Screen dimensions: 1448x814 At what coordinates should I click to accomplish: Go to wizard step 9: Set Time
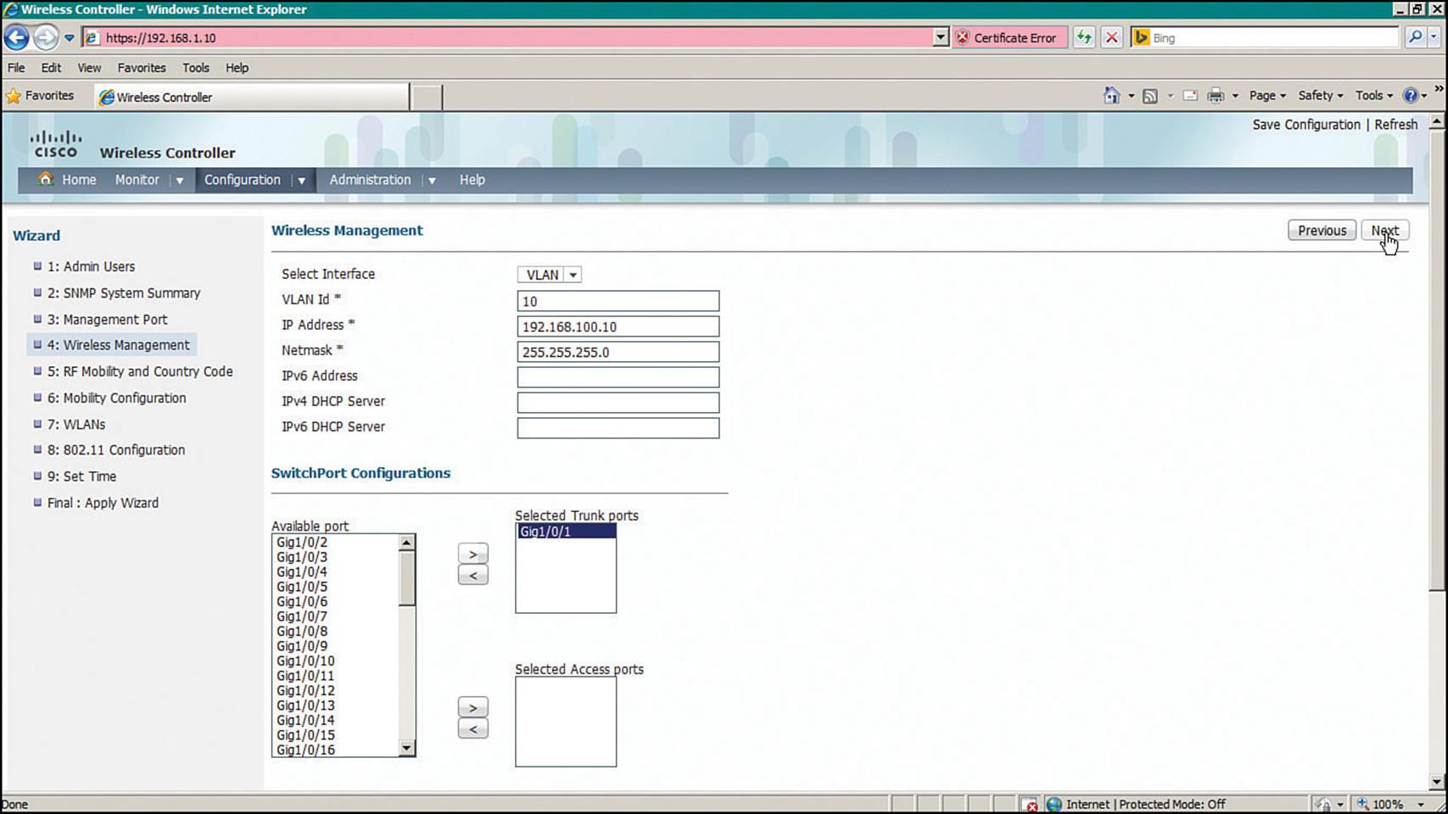(x=81, y=477)
